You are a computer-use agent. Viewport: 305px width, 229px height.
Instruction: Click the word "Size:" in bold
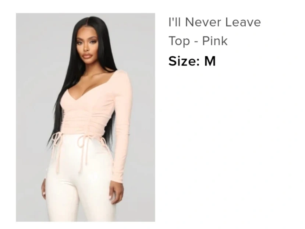pyautogui.click(x=184, y=61)
